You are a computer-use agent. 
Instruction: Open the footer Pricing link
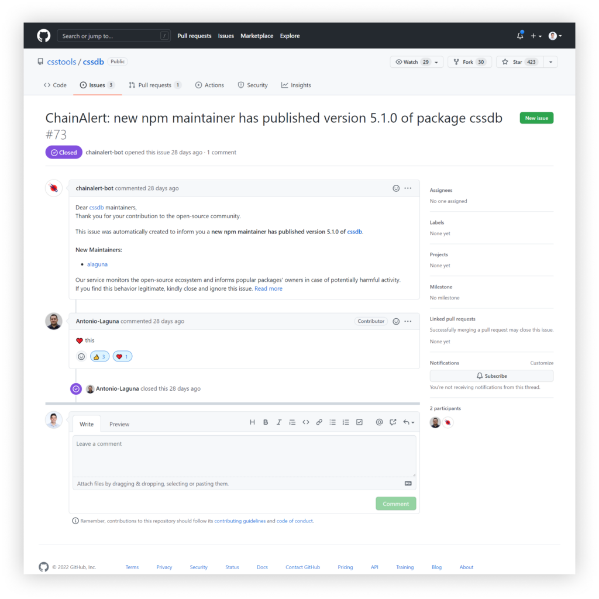(x=345, y=567)
